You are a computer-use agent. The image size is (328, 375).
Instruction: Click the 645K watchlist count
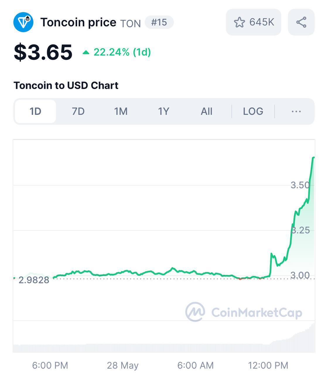click(262, 22)
